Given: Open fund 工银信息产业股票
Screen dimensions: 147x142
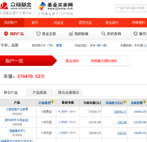Looking at the screenshot, I should [x=17, y=109].
